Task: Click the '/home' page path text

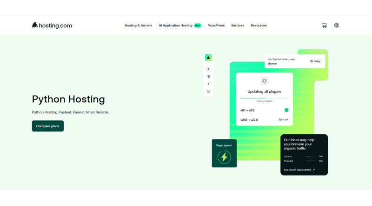Action: tap(272, 63)
